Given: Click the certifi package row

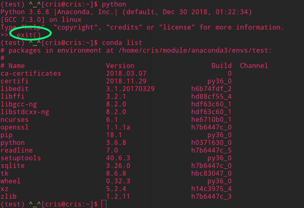Looking at the screenshot, I should pyautogui.click(x=116, y=81).
